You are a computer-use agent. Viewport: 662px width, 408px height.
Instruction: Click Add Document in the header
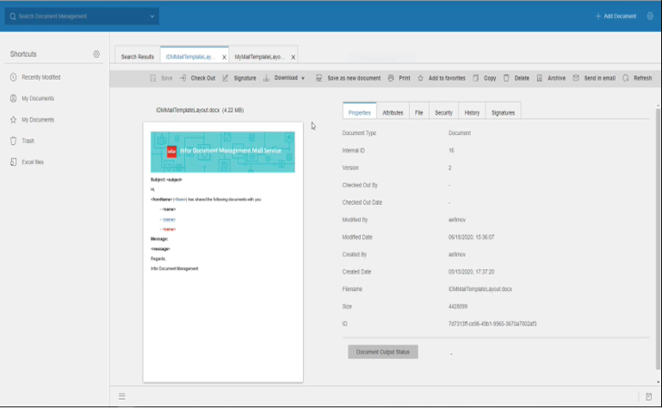tap(616, 16)
